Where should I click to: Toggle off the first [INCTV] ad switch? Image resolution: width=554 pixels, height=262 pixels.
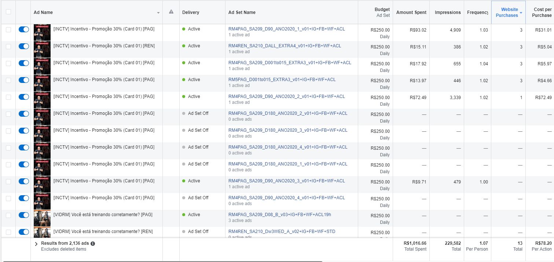click(x=24, y=29)
